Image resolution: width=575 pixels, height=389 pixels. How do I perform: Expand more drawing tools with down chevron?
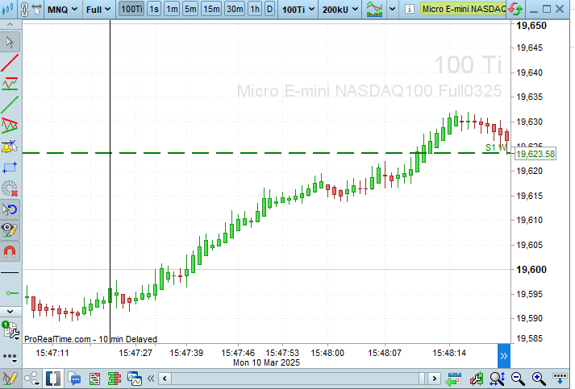tap(10, 312)
